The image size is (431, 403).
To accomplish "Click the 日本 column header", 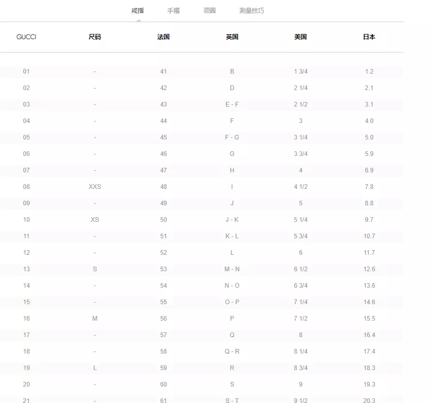I will click(369, 37).
